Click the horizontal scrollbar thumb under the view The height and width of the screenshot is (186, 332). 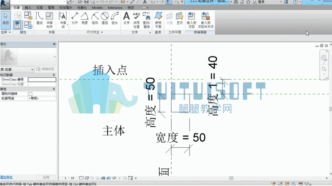pyautogui.click(x=231, y=178)
